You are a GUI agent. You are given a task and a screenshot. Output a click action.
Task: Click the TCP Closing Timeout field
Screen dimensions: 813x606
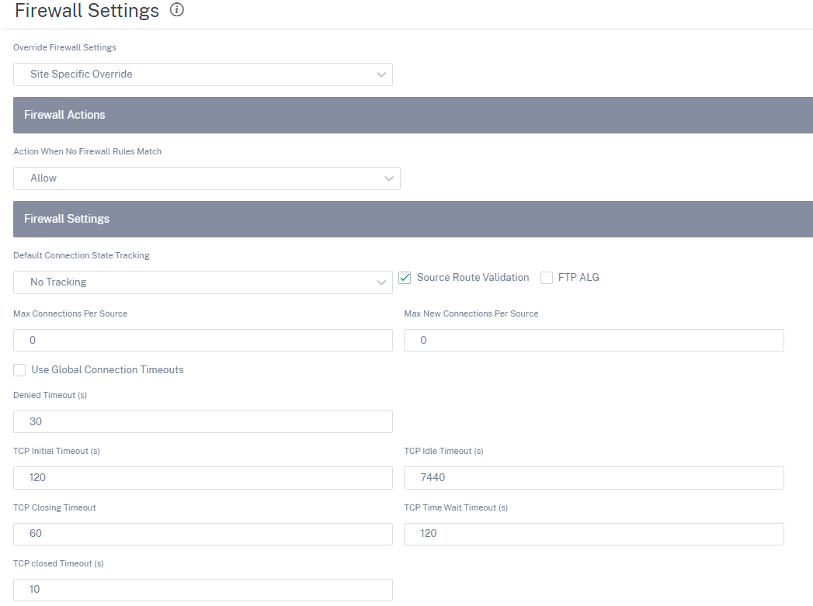(203, 534)
